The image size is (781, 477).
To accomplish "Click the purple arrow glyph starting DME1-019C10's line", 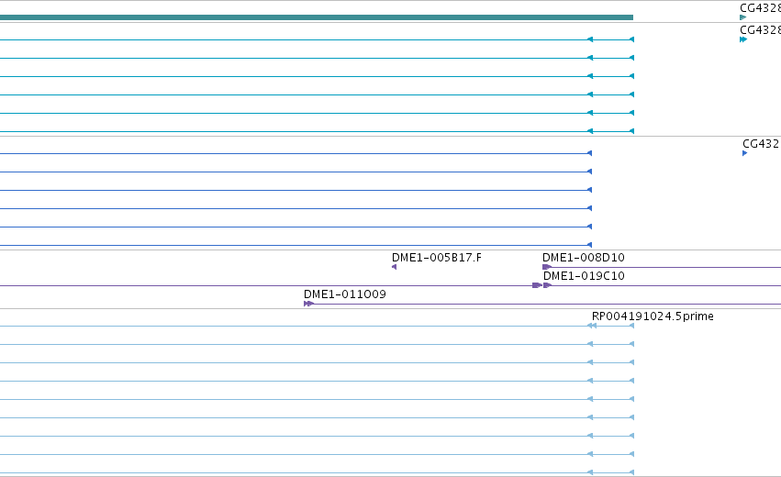I will [x=547, y=285].
